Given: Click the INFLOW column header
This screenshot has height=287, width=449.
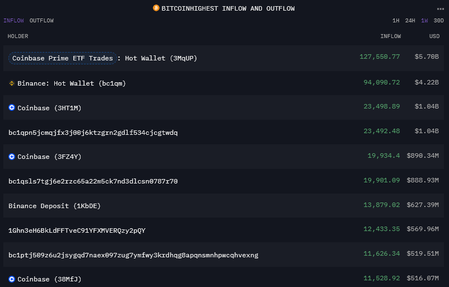Looking at the screenshot, I should [391, 36].
